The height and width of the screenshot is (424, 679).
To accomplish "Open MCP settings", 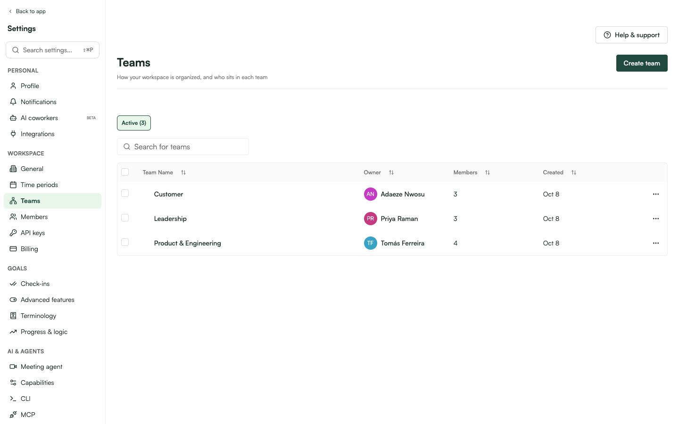I will [52, 415].
